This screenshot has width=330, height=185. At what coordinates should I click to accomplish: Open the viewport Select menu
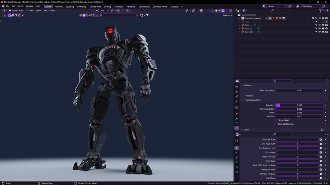38,11
